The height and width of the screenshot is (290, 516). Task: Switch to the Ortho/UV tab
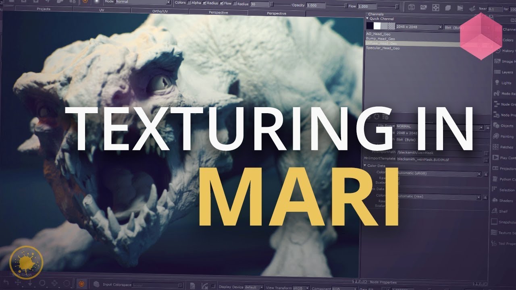(x=160, y=11)
